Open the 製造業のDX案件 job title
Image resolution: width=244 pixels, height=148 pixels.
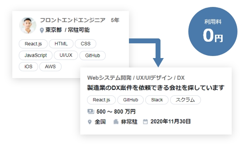[156, 87]
